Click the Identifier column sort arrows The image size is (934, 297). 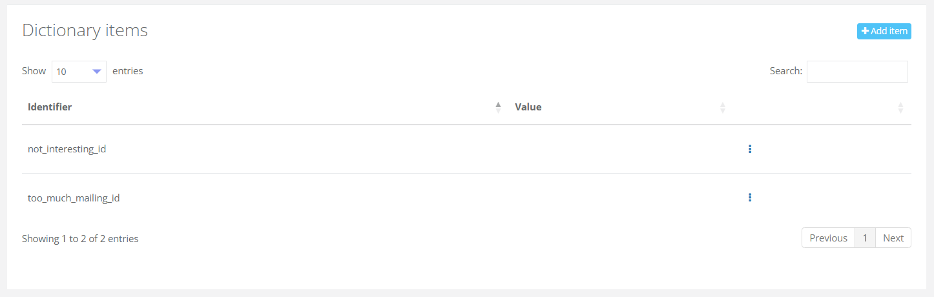498,107
